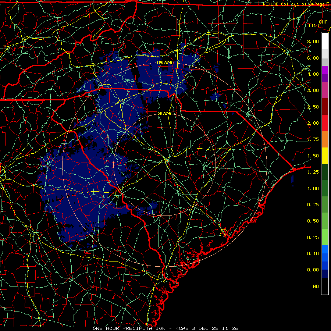The width and height of the screenshot is (331, 331).
Task: Click the [IN] units label
Action: pyautogui.click(x=314, y=25)
